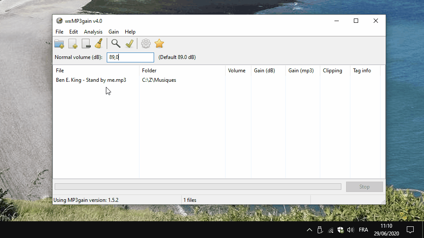This screenshot has width=424, height=238.
Task: Open the File menu
Action: (59, 32)
